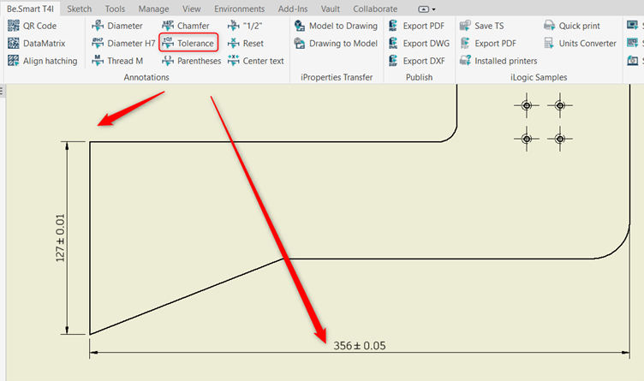Click the QR Code icon
Screen dimensions: 644x381
13,26
